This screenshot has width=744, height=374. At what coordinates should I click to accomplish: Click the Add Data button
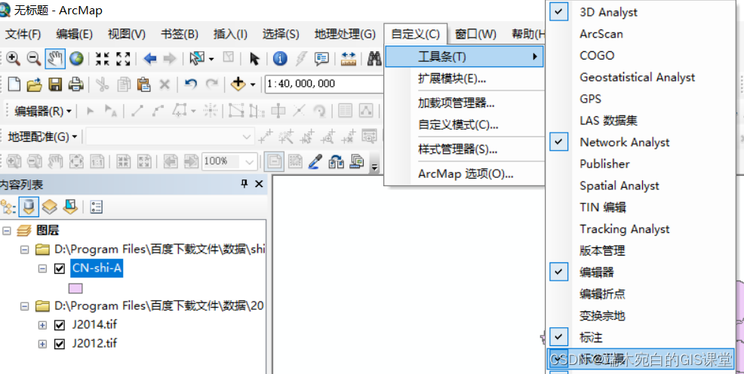coord(238,84)
